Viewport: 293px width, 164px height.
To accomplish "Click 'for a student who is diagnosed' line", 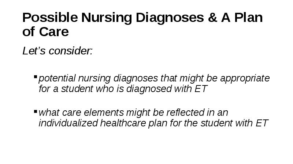I will [x=105, y=89].
